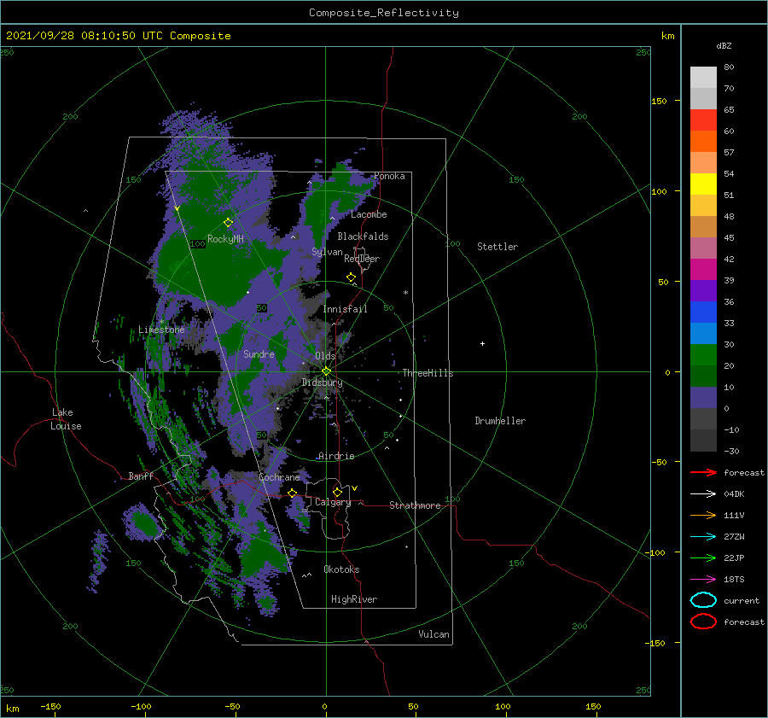Click the Strathmore town label
Image resolution: width=768 pixels, height=718 pixels.
point(415,505)
